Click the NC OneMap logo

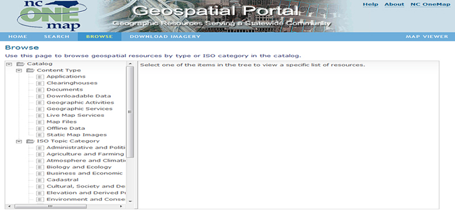(x=52, y=15)
